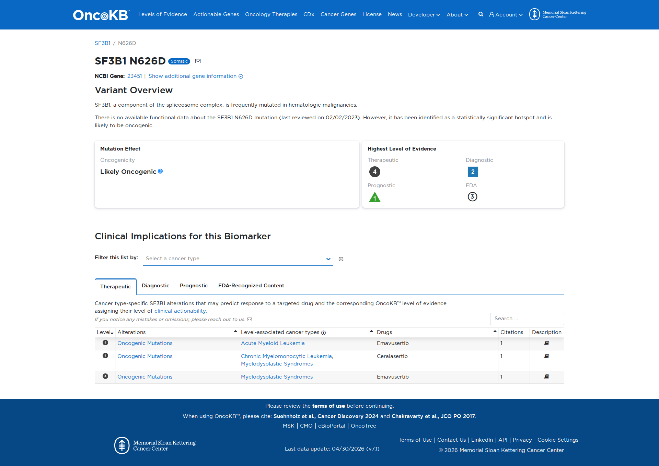This screenshot has width=659, height=466.
Task: Open the News page
Action: pos(395,14)
